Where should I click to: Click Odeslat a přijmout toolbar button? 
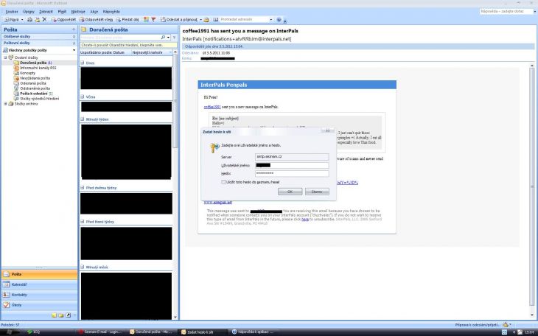179,20
